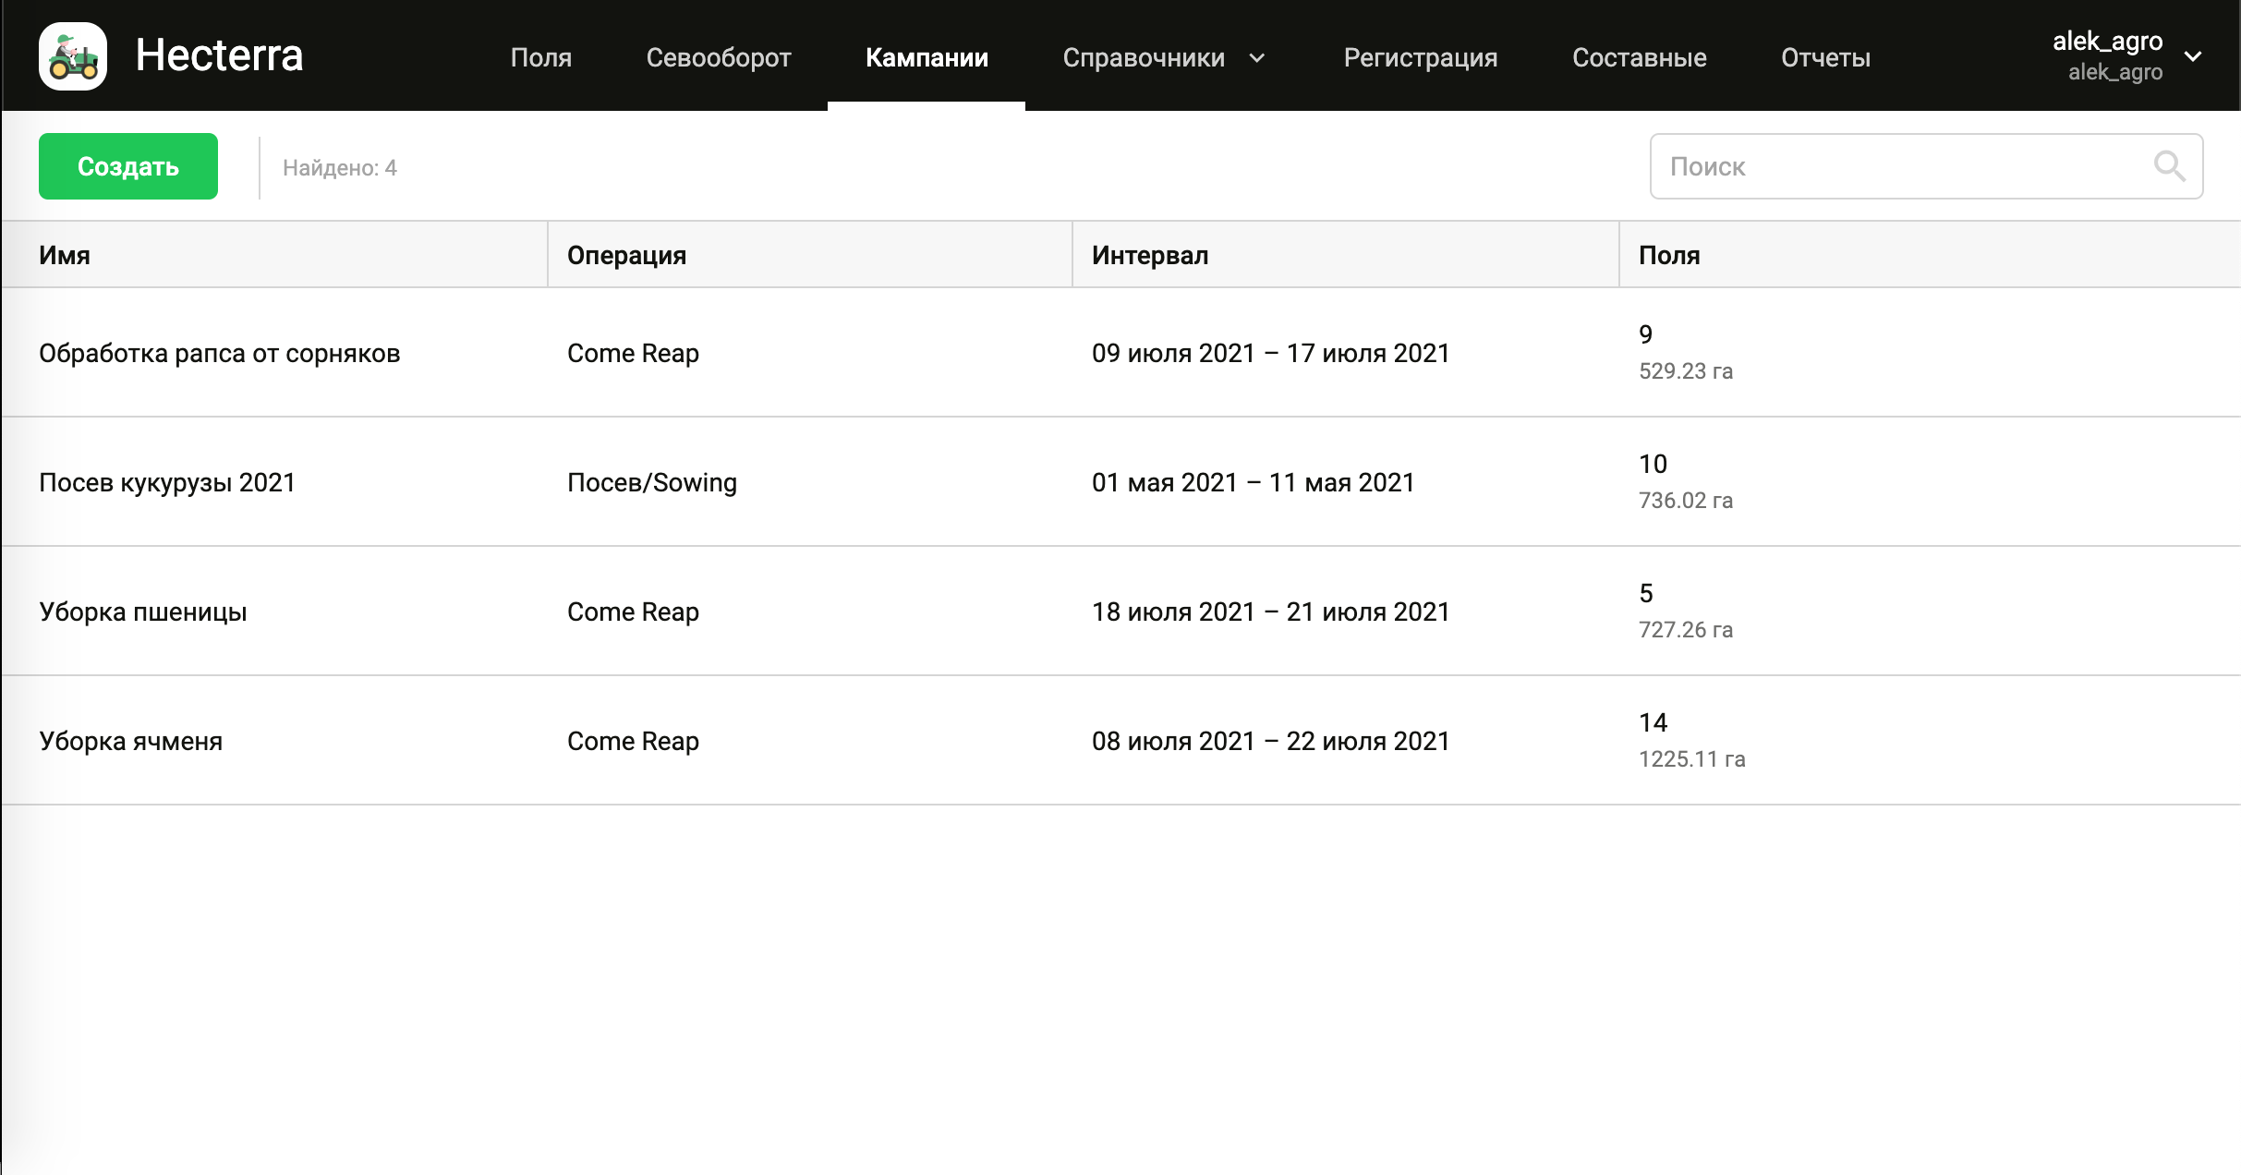2241x1175 pixels.
Task: Click the search magnifier icon
Action: [x=2168, y=166]
